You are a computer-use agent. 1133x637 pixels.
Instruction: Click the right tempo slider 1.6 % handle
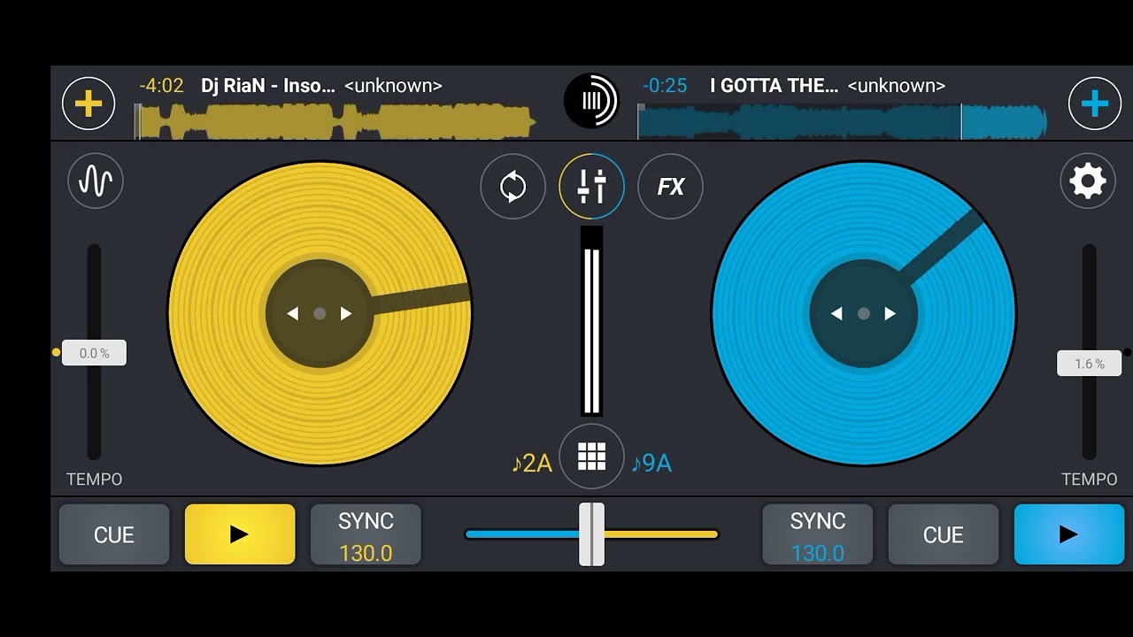[1090, 364]
